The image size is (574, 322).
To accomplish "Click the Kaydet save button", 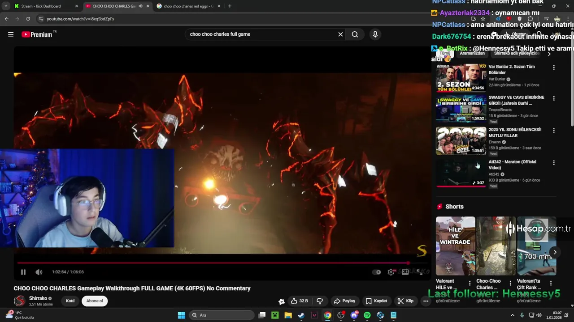I will tap(376, 301).
